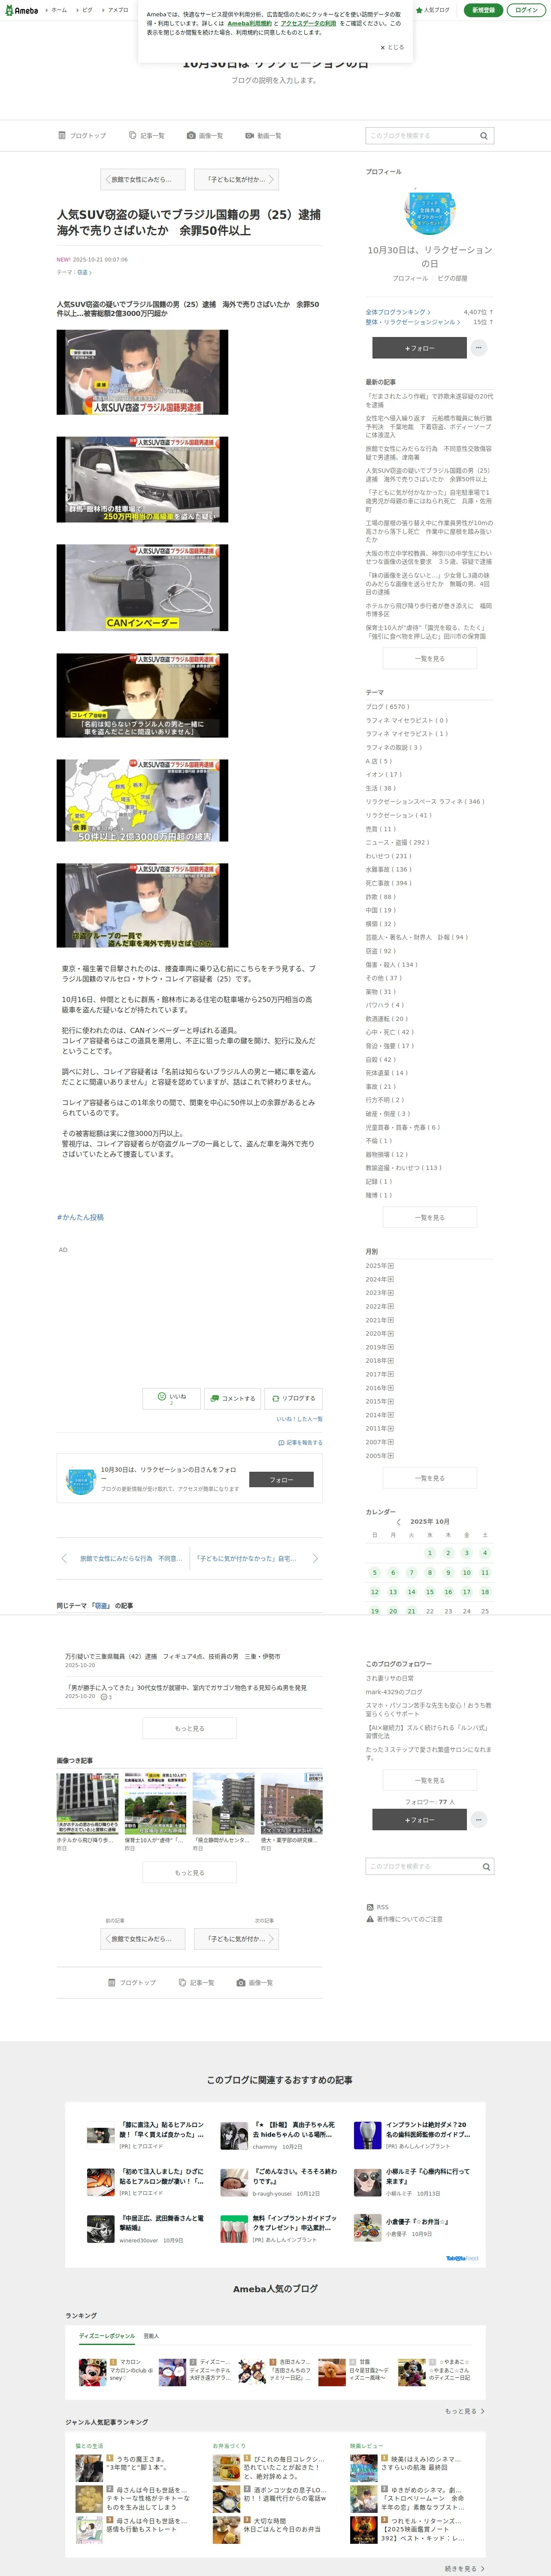Click the 新規登録 green button

coord(483,10)
